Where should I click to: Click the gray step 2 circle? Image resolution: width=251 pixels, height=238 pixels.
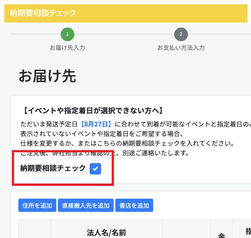[181, 34]
